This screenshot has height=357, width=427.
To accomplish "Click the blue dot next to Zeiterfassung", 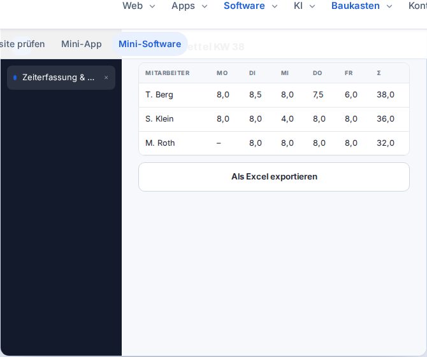I will (x=15, y=78).
